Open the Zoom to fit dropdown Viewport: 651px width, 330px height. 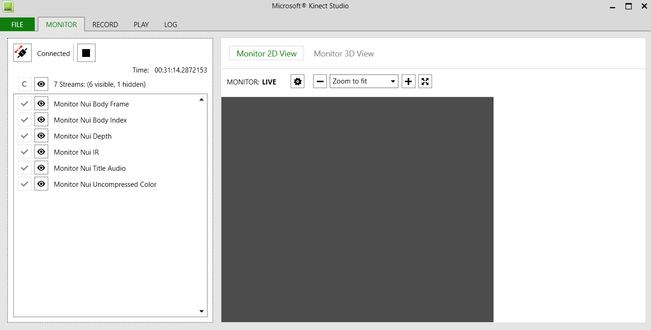pyautogui.click(x=364, y=81)
